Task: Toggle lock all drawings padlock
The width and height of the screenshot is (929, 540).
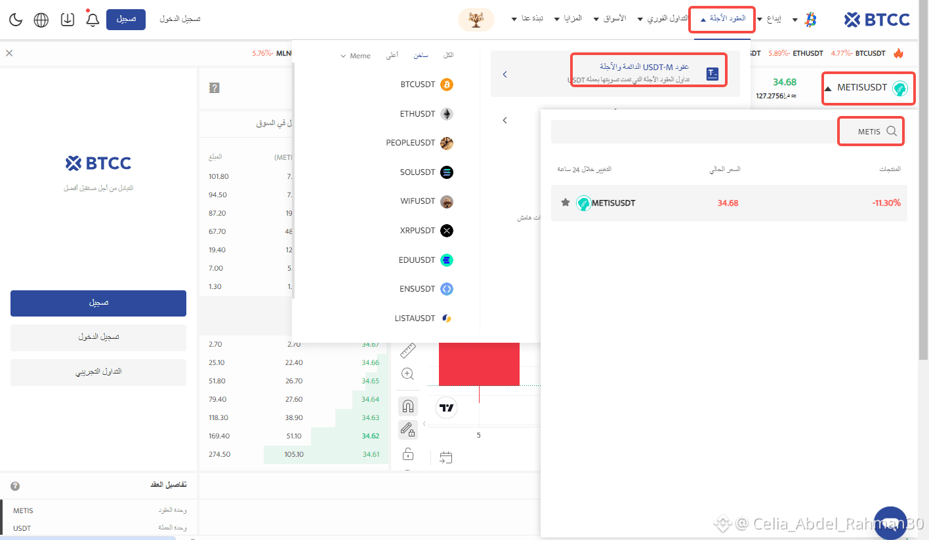Action: (x=407, y=453)
